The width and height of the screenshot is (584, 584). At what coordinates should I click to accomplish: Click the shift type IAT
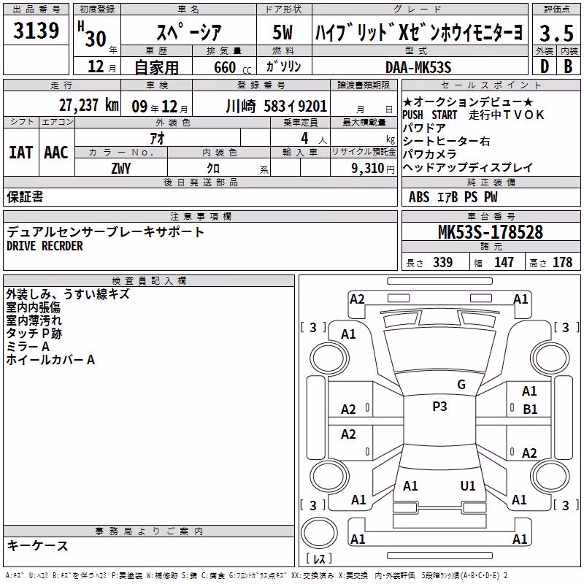click(x=20, y=153)
